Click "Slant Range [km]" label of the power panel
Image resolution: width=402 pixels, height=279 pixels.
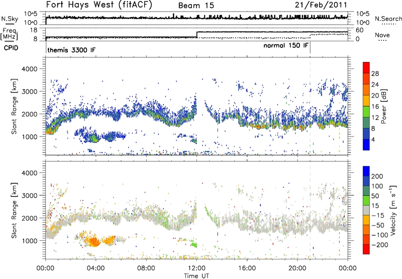click(14, 106)
